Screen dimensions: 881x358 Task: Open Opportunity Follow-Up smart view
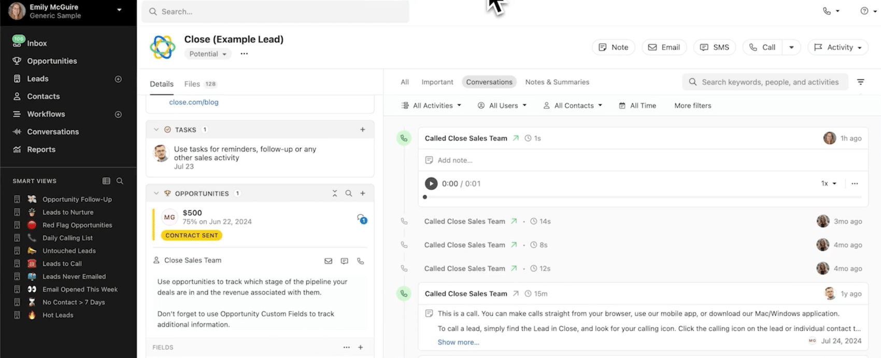(x=77, y=199)
